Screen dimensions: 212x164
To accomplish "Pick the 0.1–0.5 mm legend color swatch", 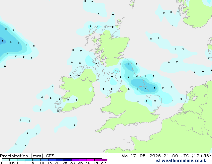I will click(x=6, y=160).
